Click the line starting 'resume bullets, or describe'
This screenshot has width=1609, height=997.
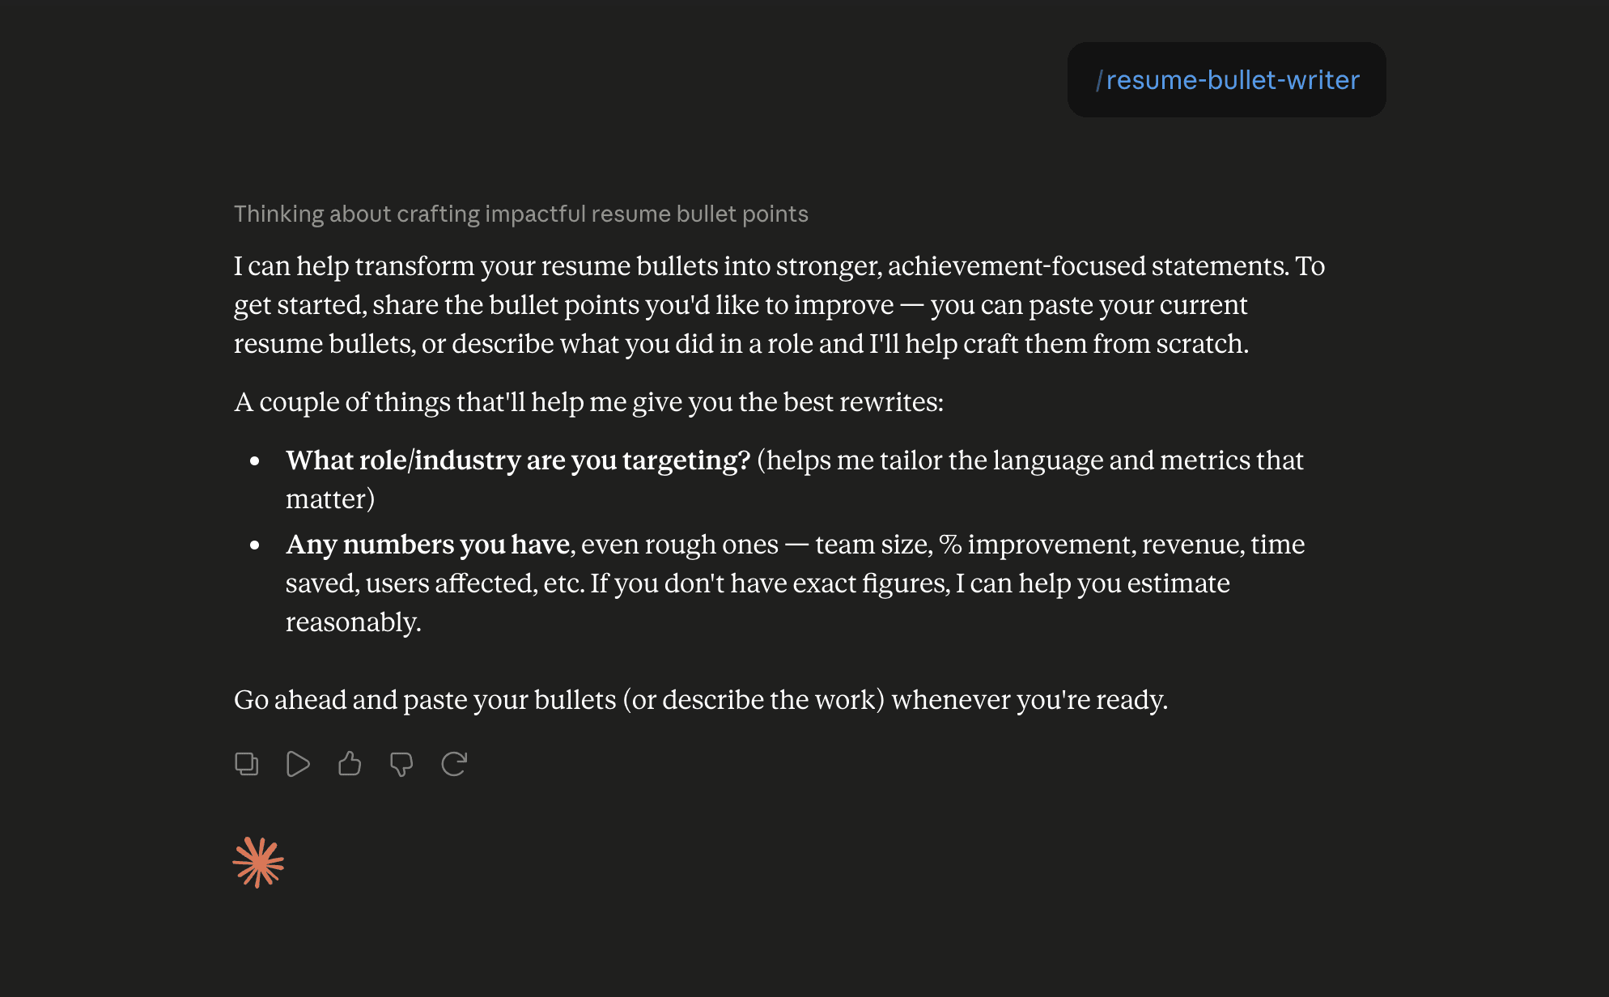(741, 344)
